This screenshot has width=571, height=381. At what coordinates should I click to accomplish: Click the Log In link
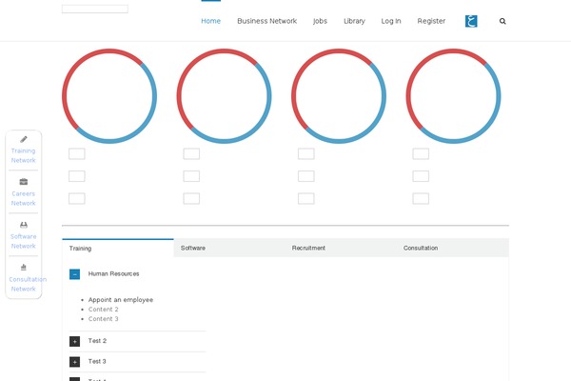click(x=391, y=21)
